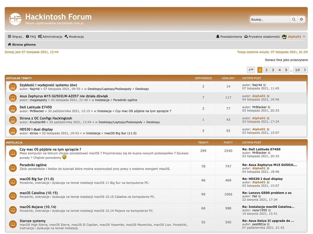Open topic Szybkość i wydajność systemu (ów)

click(x=48, y=85)
